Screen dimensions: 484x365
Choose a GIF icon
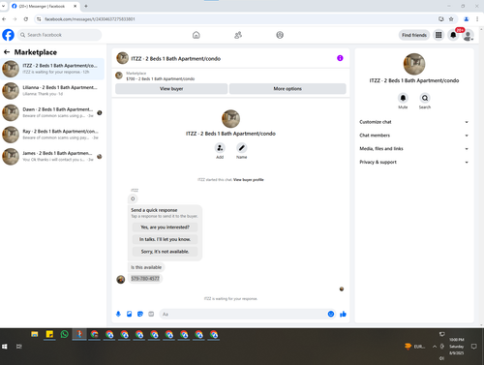151,314
